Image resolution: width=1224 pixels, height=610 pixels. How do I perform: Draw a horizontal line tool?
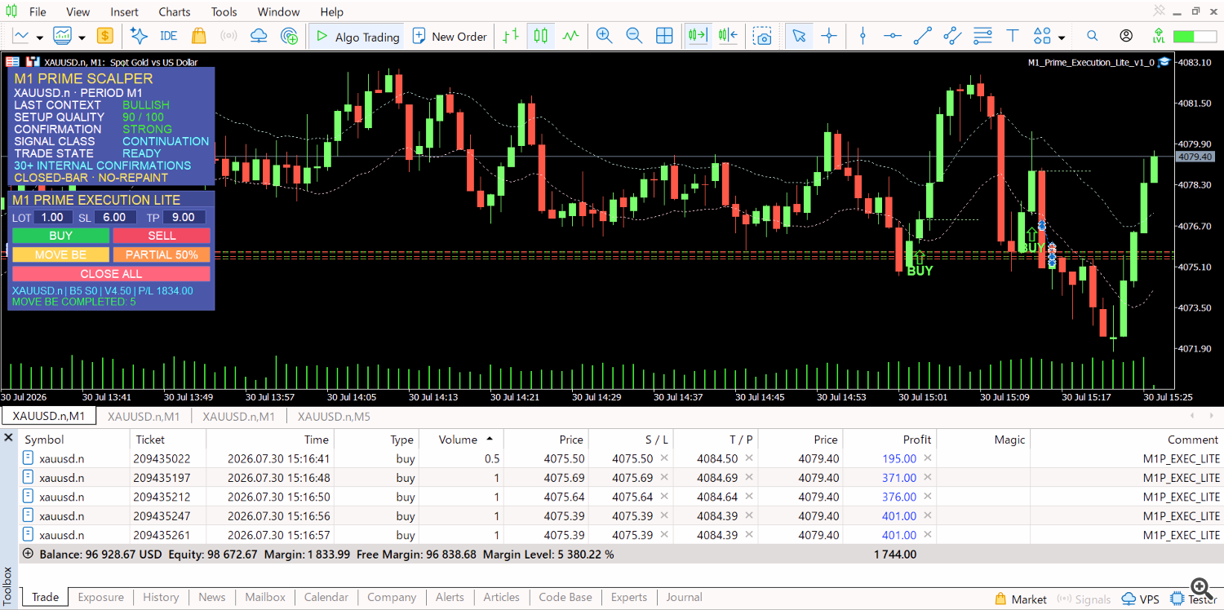point(893,36)
